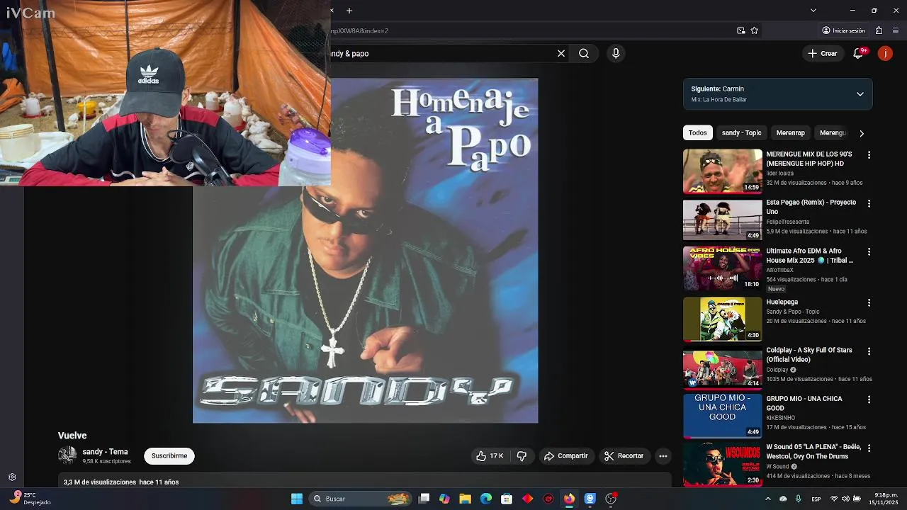Click the Compartir share button
Viewport: 907px width, 510px height.
click(565, 456)
